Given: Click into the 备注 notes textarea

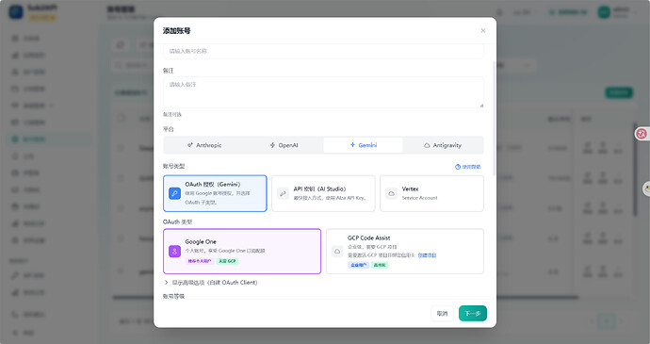Looking at the screenshot, I should point(323,92).
